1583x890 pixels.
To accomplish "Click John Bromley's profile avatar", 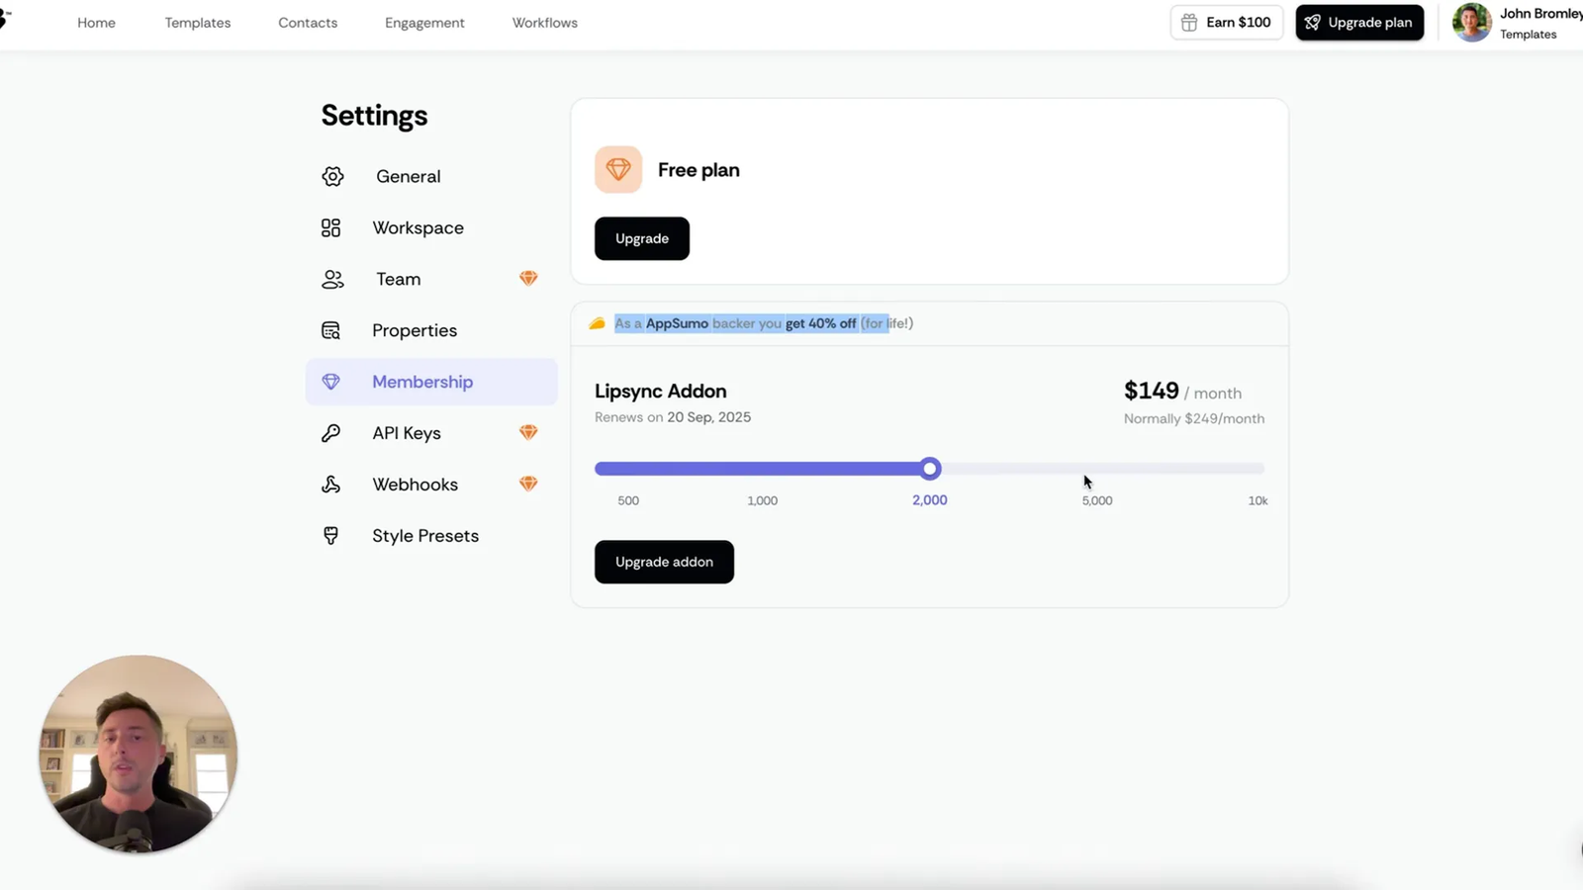I will point(1471,22).
